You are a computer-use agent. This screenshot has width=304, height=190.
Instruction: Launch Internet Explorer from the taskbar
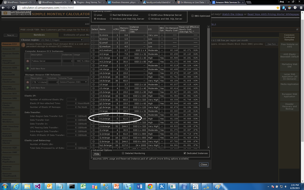(16, 186)
